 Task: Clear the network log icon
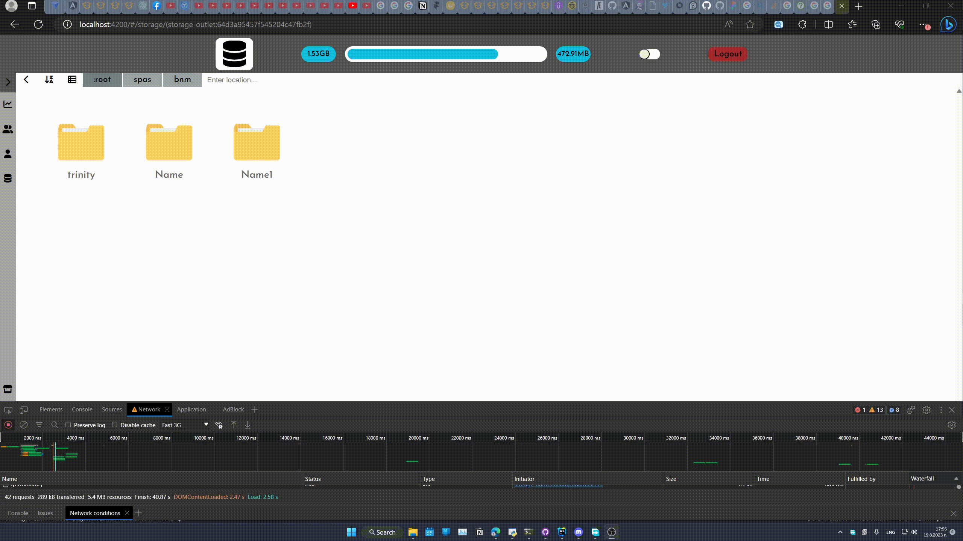click(24, 425)
